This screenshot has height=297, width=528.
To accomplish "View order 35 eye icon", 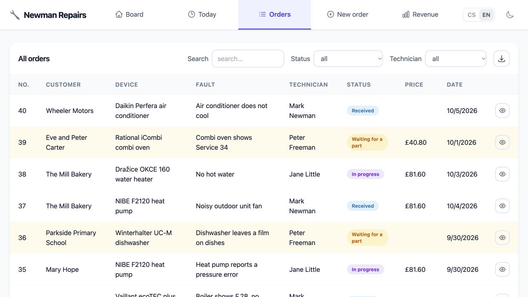I will coord(502,269).
